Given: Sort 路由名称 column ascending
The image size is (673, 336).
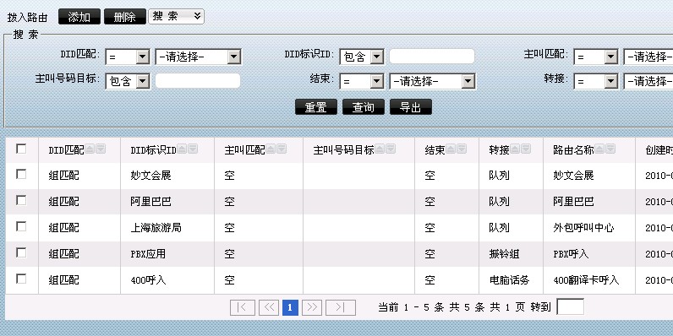Looking at the screenshot, I should [599, 149].
